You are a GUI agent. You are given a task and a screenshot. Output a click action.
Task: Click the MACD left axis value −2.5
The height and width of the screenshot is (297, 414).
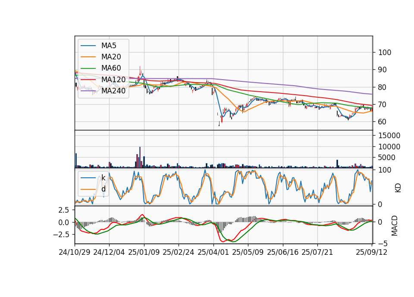[x=61, y=234]
